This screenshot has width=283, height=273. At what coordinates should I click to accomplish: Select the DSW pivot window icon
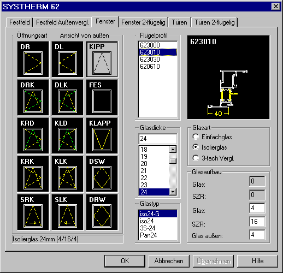pyautogui.click(x=102, y=174)
